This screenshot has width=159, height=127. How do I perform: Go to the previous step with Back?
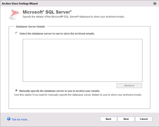click(108, 119)
